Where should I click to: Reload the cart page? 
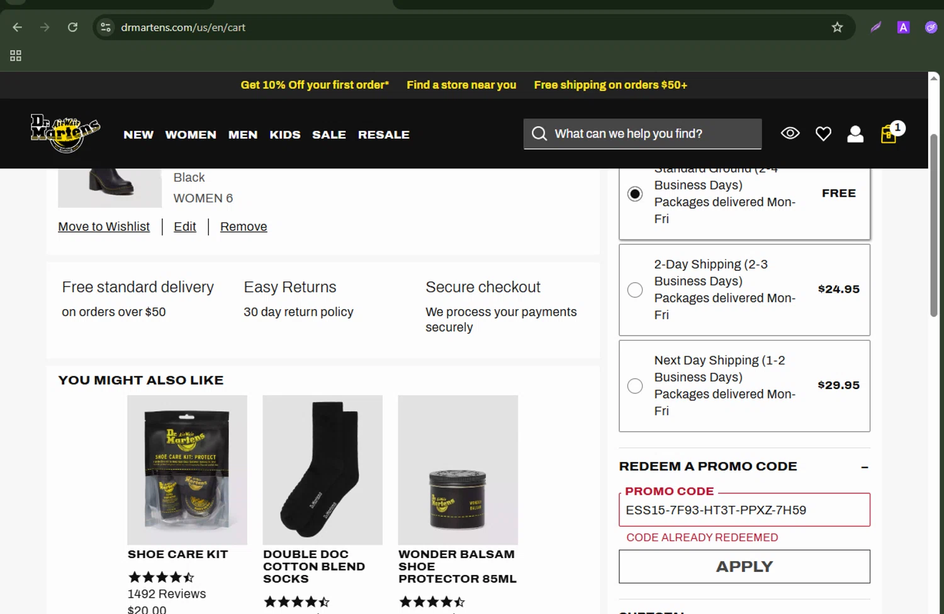coord(72,27)
